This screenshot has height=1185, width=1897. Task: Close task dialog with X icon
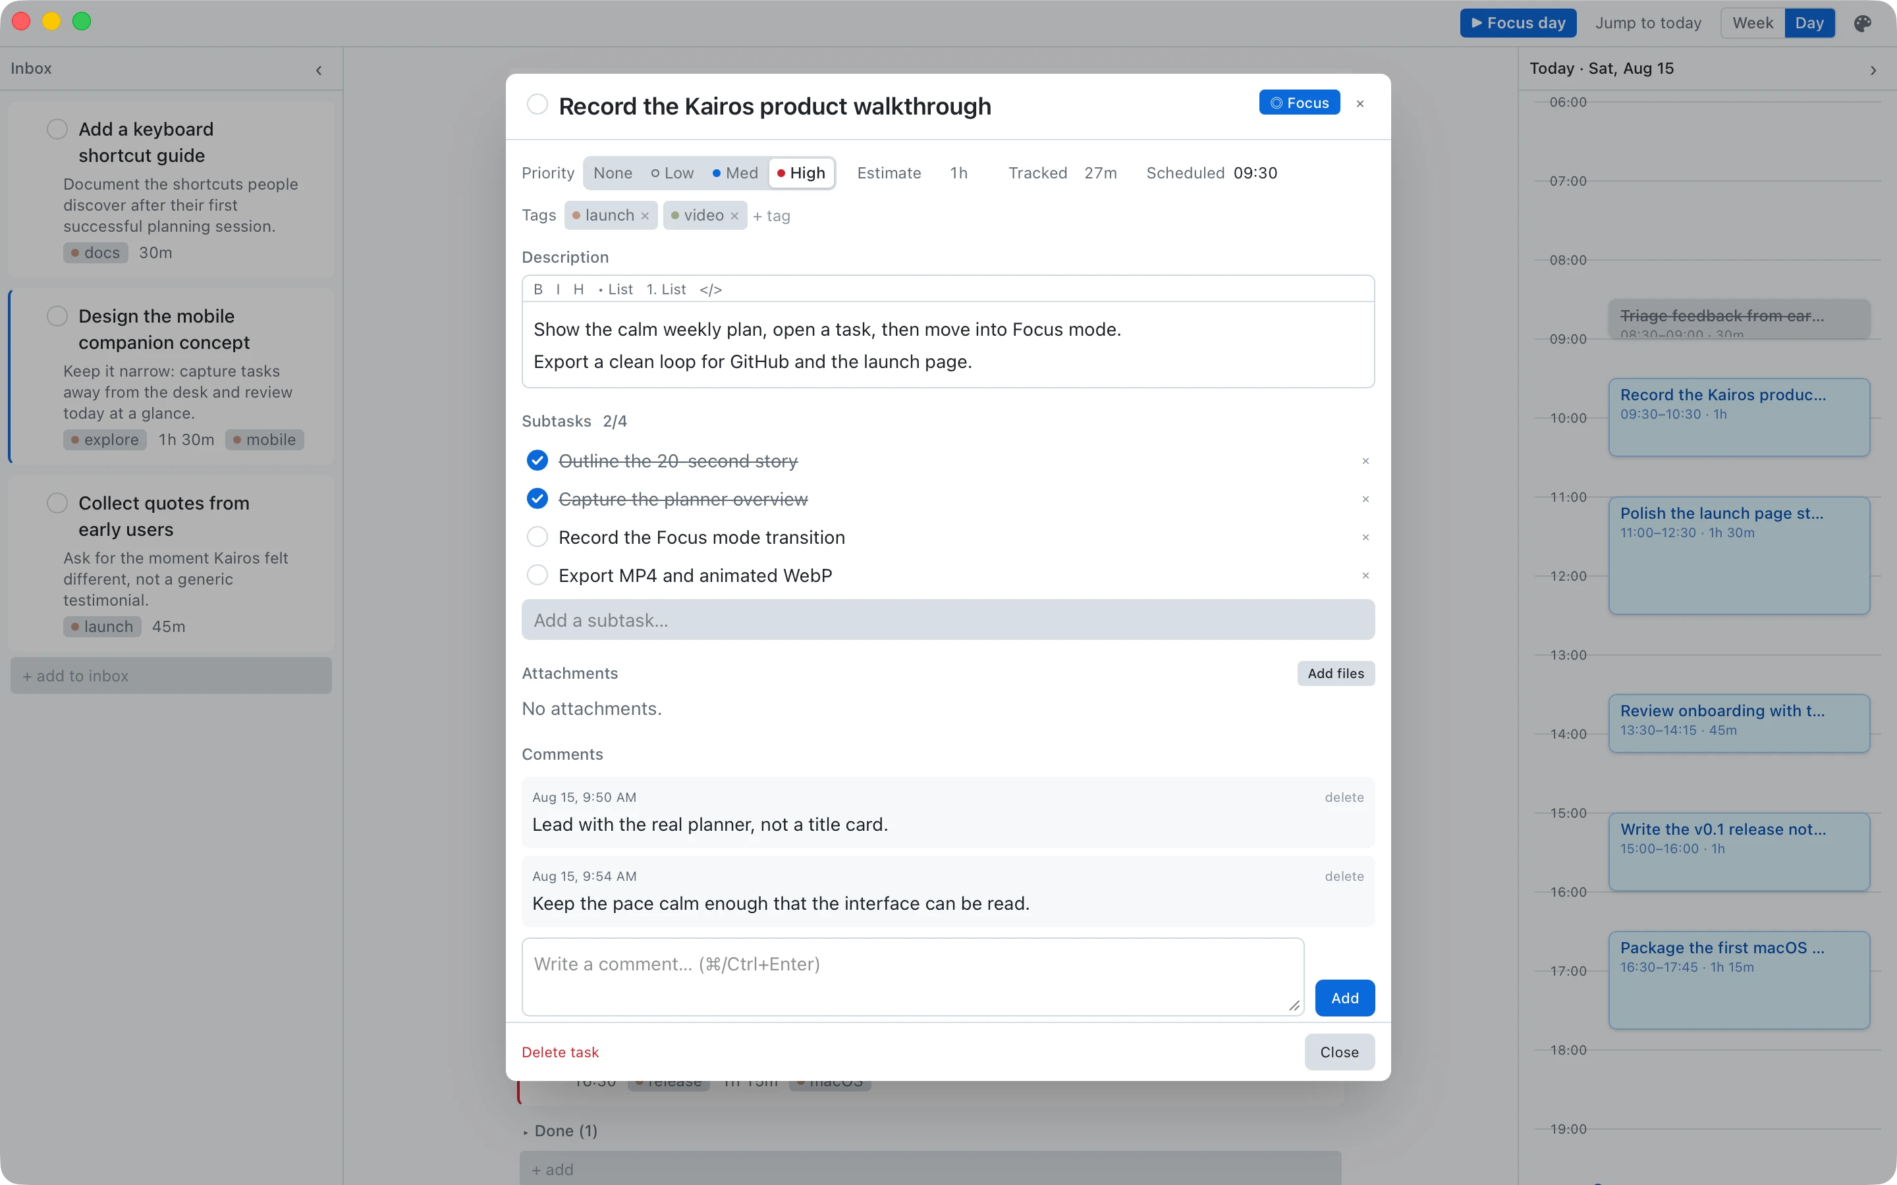[1360, 103]
